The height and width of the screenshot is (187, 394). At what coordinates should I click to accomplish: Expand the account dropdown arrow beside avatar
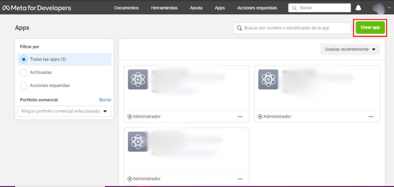coord(389,8)
